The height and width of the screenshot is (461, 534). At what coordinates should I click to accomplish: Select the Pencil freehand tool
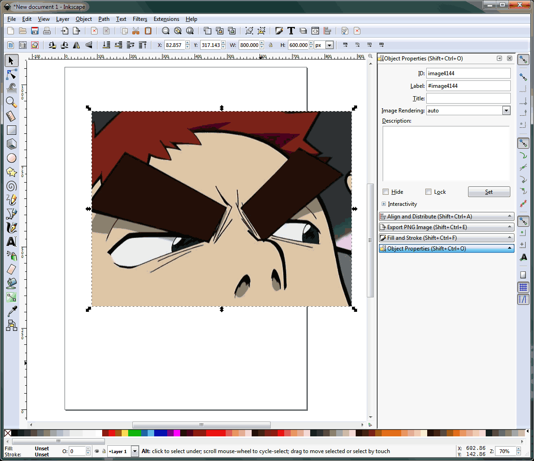(11, 200)
